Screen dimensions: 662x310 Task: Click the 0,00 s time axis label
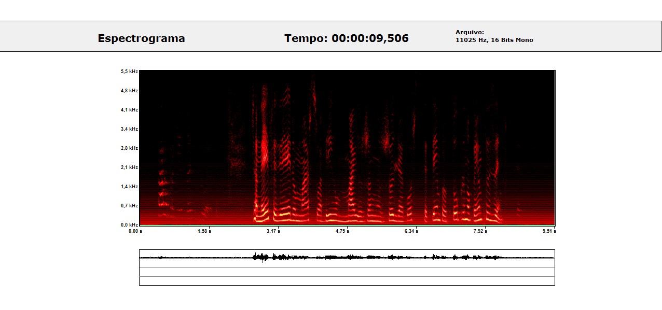(135, 231)
